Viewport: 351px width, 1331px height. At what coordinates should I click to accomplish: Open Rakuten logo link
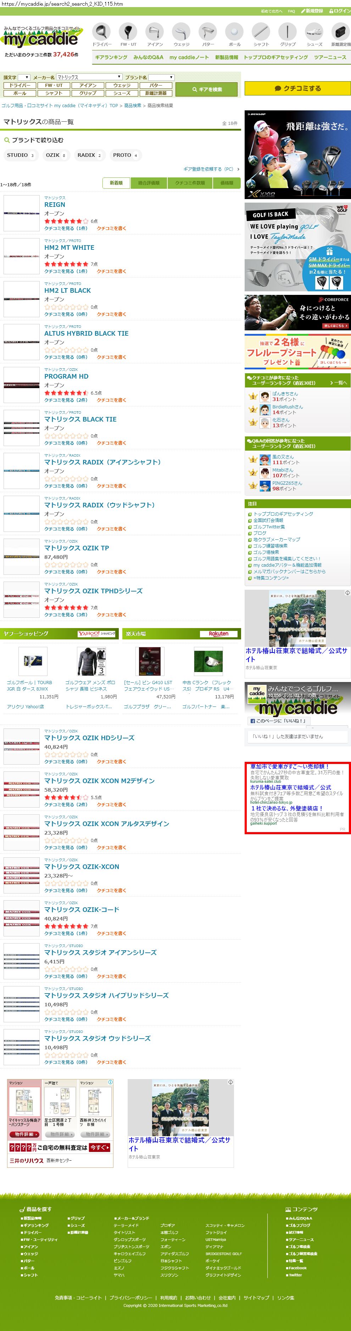pos(218,633)
